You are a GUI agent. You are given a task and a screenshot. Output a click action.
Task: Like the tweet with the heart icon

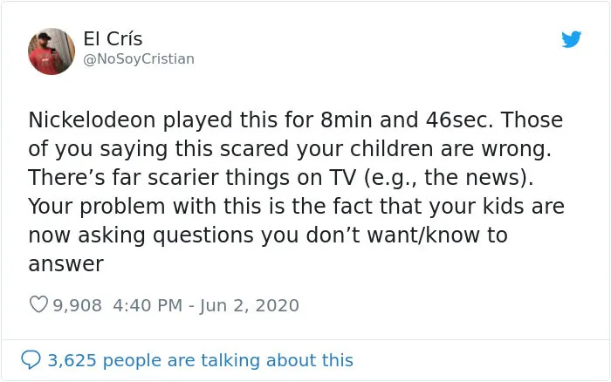coord(38,304)
